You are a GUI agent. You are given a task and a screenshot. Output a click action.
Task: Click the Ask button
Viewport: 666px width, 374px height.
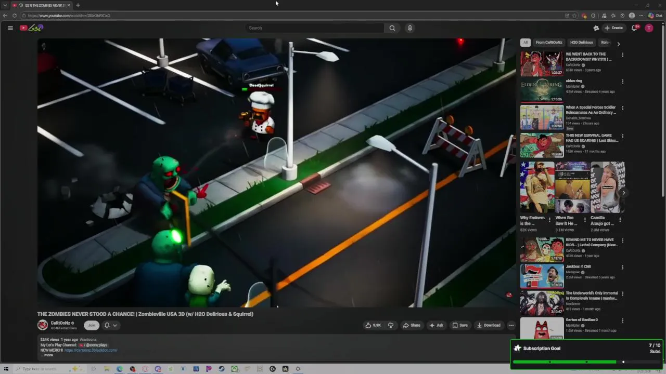coord(436,325)
